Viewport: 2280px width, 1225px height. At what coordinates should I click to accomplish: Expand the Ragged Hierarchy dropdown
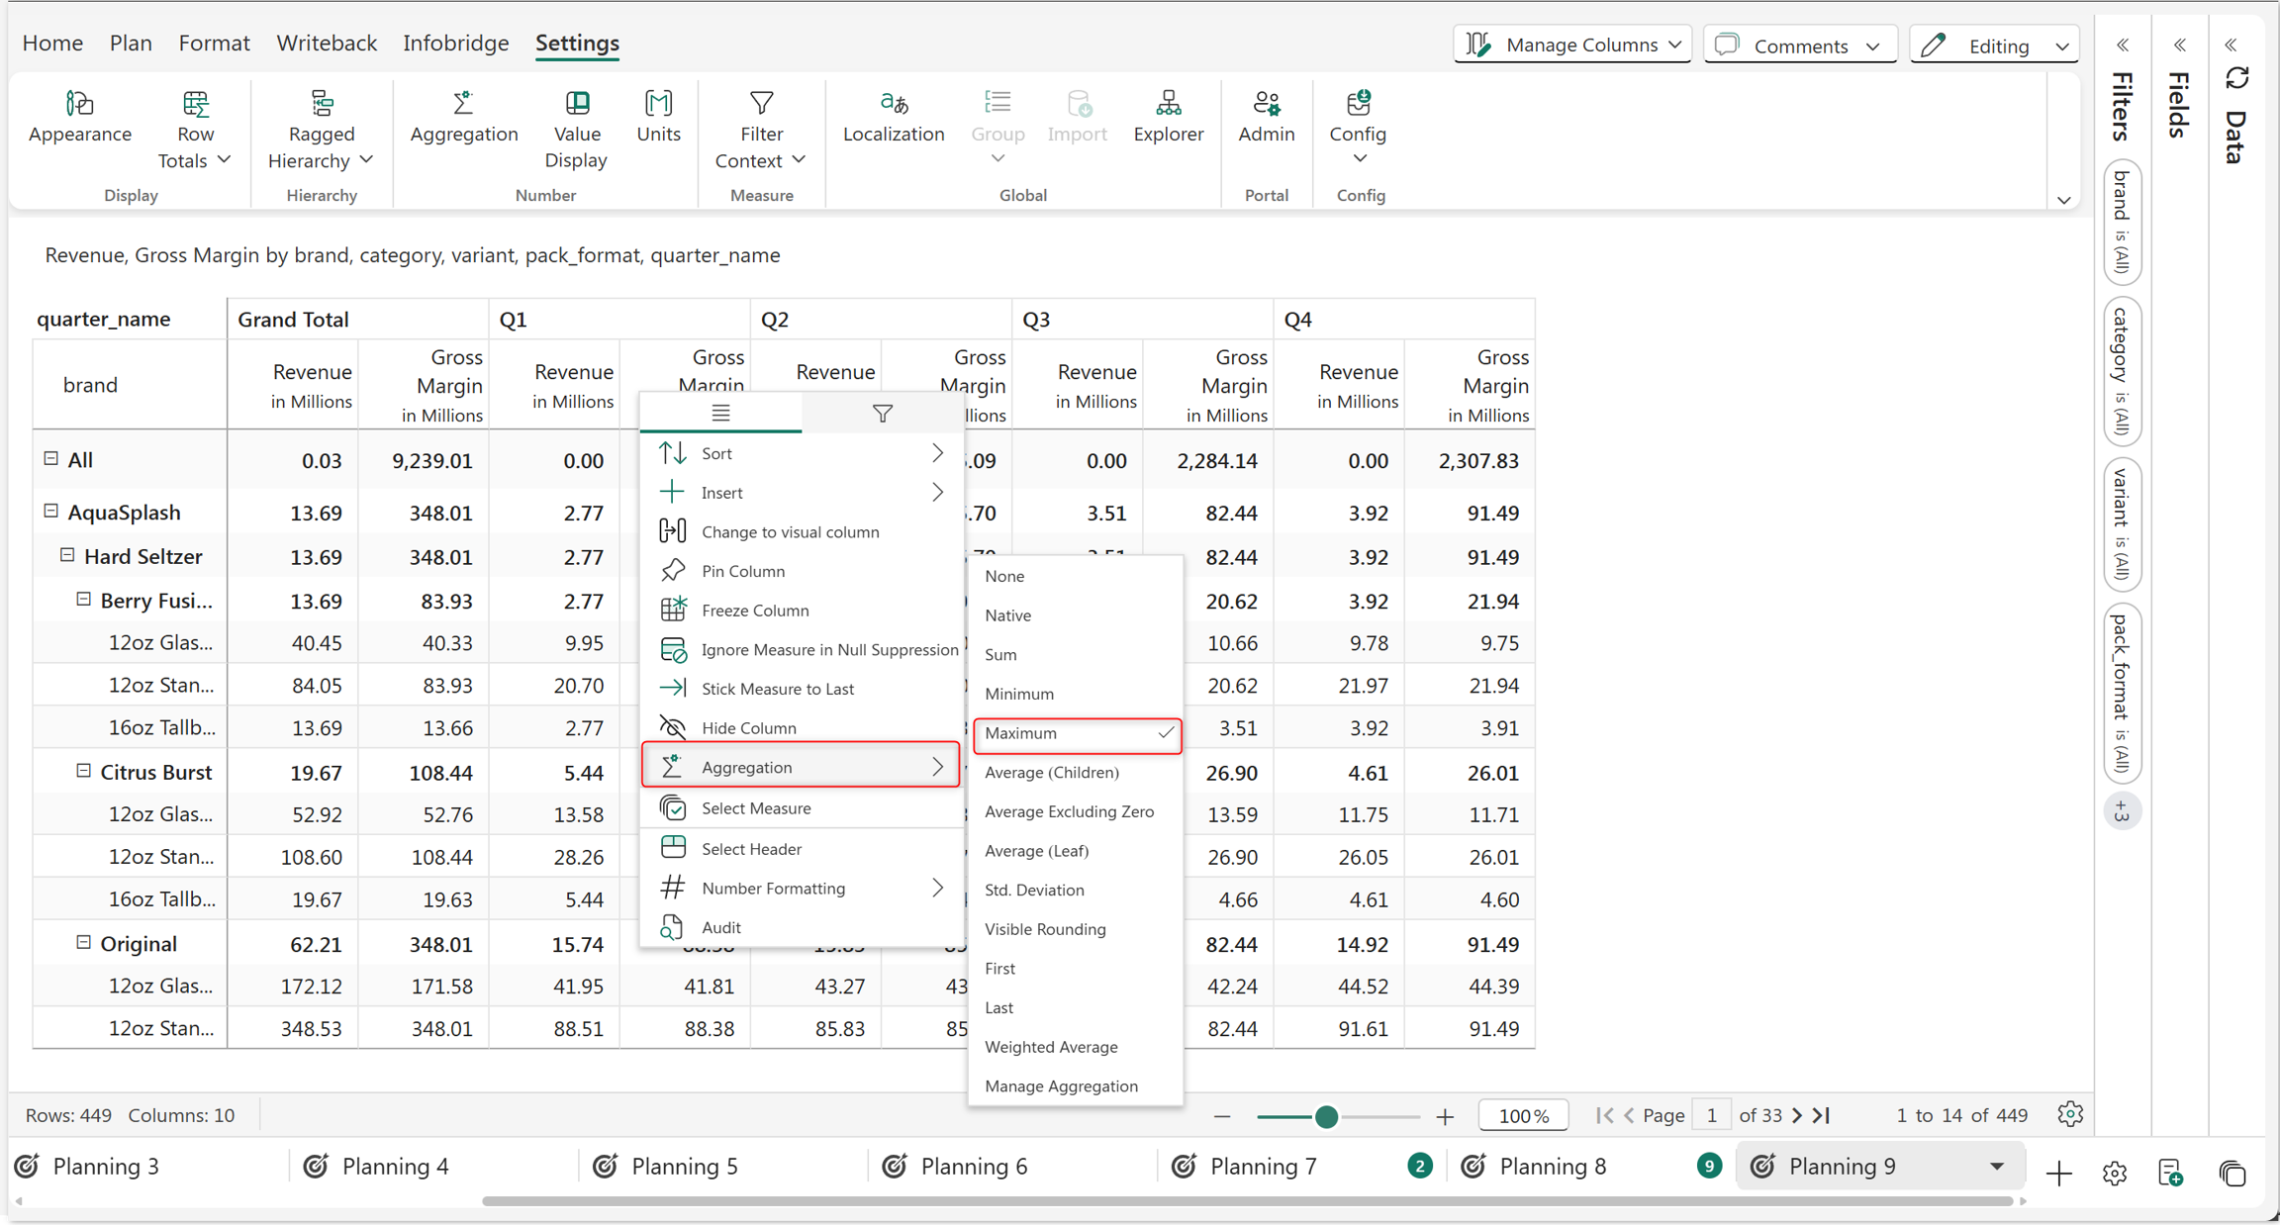coord(320,130)
